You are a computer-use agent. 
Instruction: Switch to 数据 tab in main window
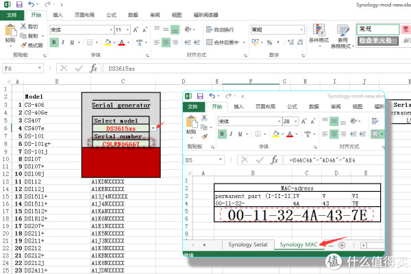pyautogui.click(x=133, y=15)
